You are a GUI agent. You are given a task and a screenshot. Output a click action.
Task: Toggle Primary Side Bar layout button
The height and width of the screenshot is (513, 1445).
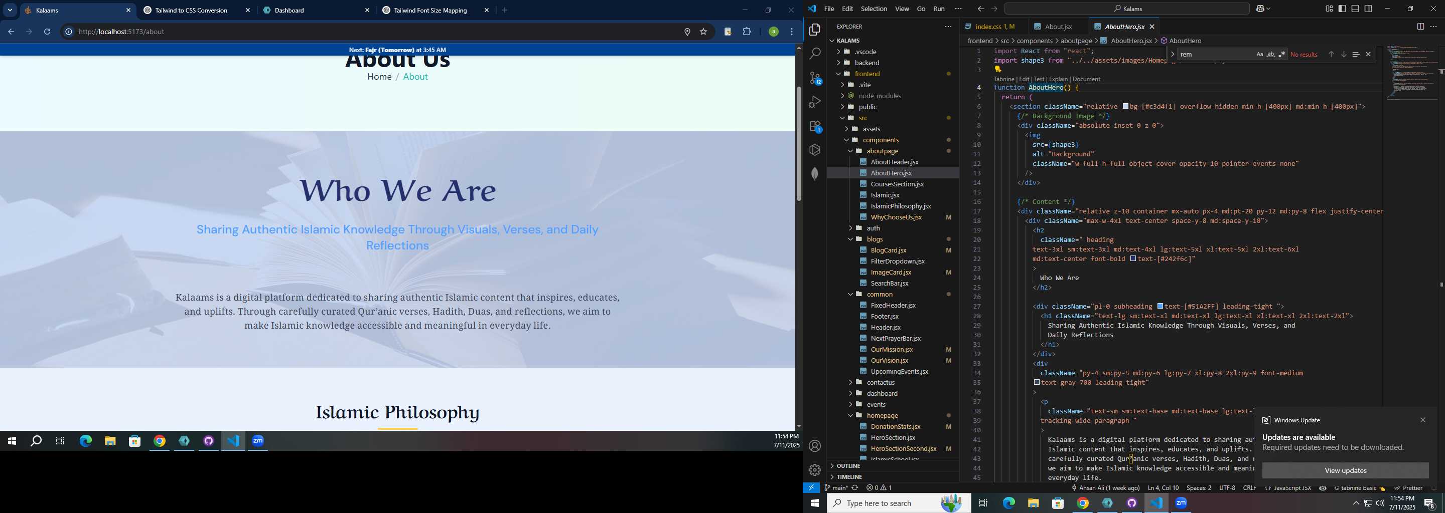[x=1342, y=9]
